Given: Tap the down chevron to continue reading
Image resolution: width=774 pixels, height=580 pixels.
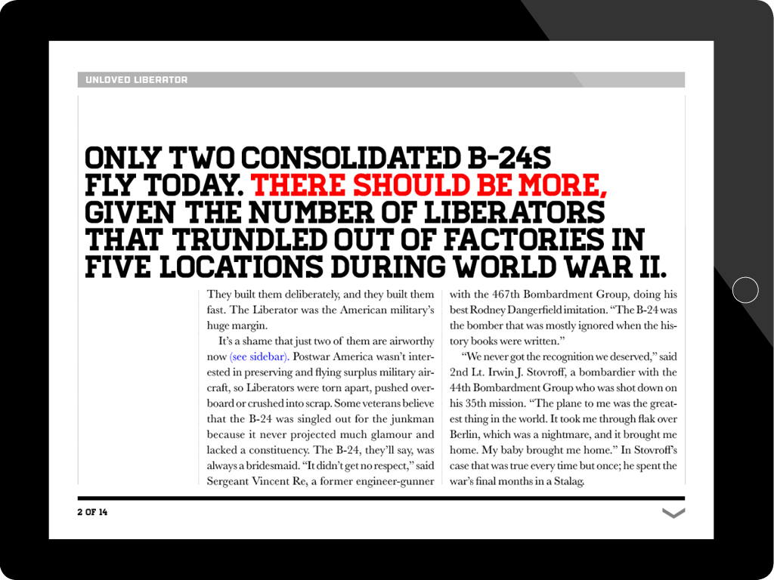Looking at the screenshot, I should (673, 513).
